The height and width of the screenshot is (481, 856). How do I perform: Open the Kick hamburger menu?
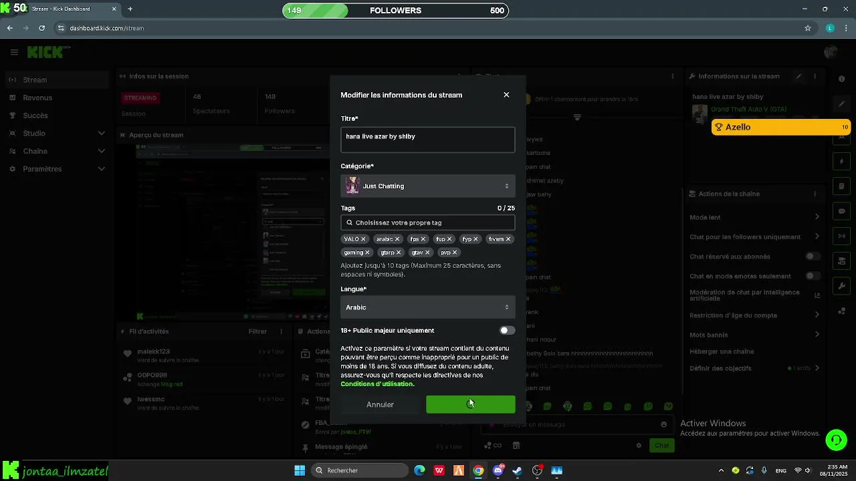pos(14,52)
